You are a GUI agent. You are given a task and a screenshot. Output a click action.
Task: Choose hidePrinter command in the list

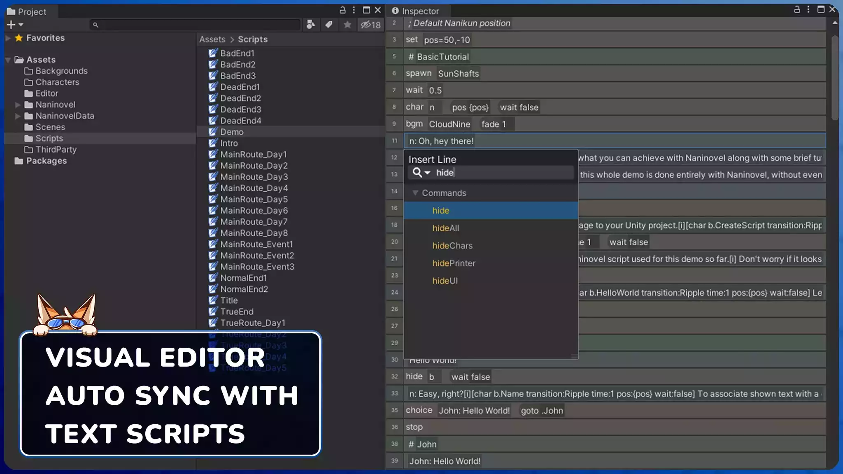(454, 263)
